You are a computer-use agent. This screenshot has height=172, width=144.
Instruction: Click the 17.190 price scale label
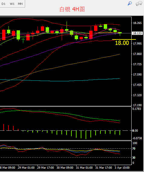(x=137, y=105)
